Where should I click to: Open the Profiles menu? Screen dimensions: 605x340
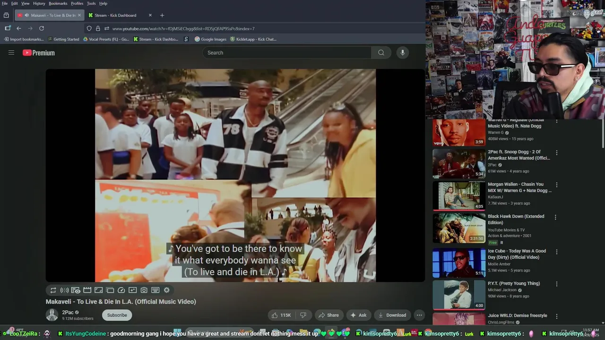pyautogui.click(x=77, y=3)
